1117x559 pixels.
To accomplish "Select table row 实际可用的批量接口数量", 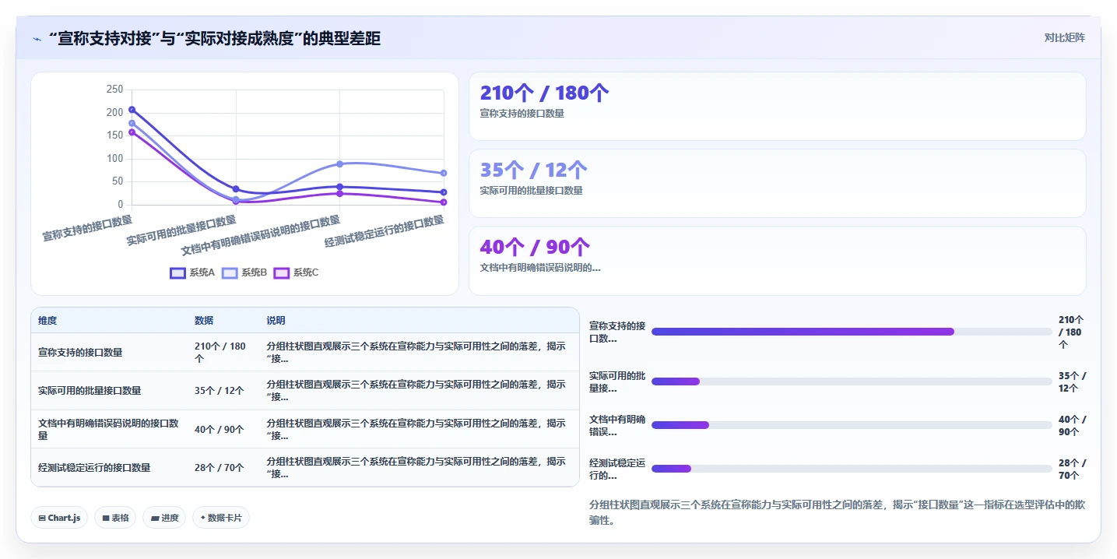I will pos(305,391).
